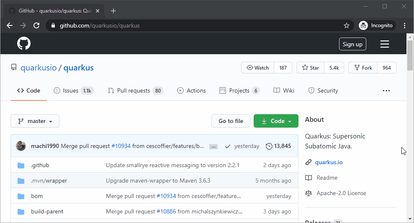
Task: Click scrollbar down arrow
Action: tap(410, 219)
